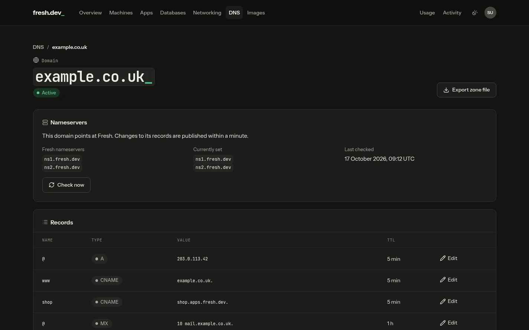Click the CNAME badge in www row
Image resolution: width=529 pixels, height=330 pixels.
point(107,280)
